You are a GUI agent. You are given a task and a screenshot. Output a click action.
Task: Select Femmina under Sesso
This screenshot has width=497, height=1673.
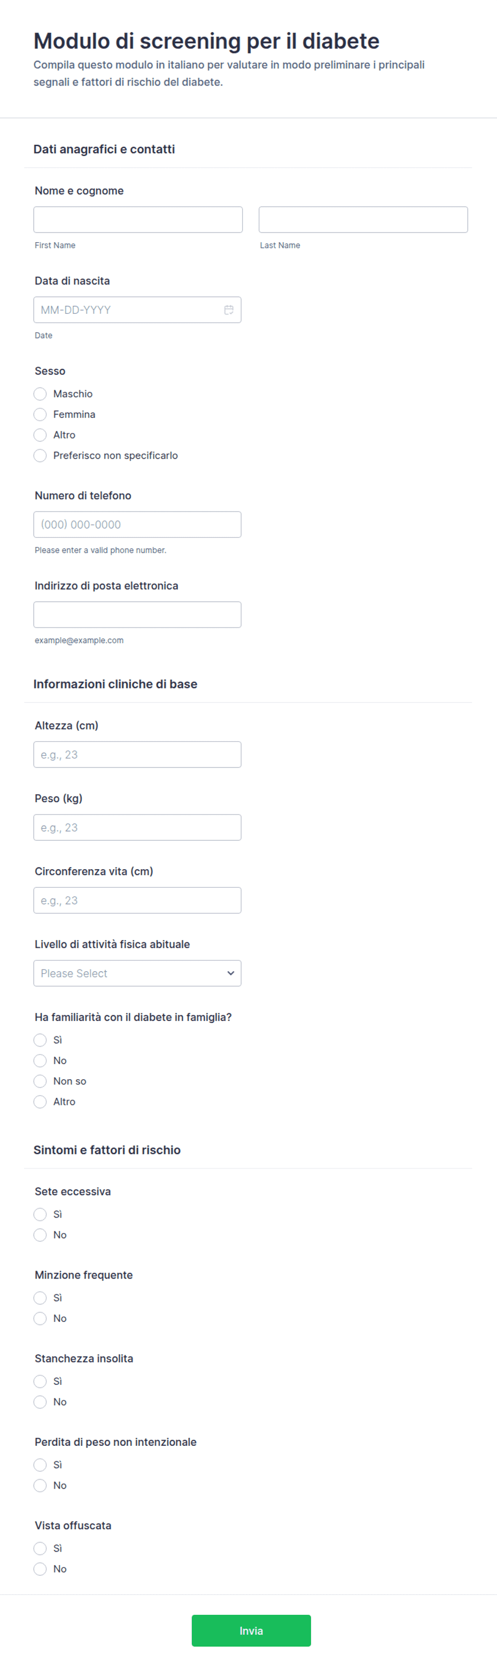pyautogui.click(x=40, y=414)
